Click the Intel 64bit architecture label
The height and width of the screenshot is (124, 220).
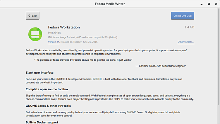click(x=54, y=33)
